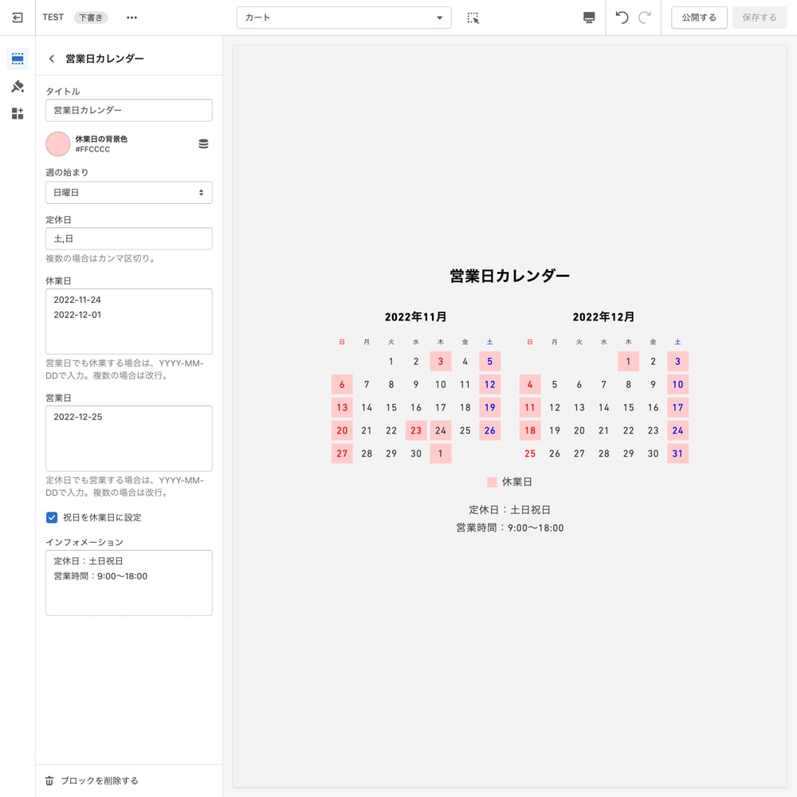797x797 pixels.
Task: Click the 休業日 dates text area
Action: click(x=128, y=321)
